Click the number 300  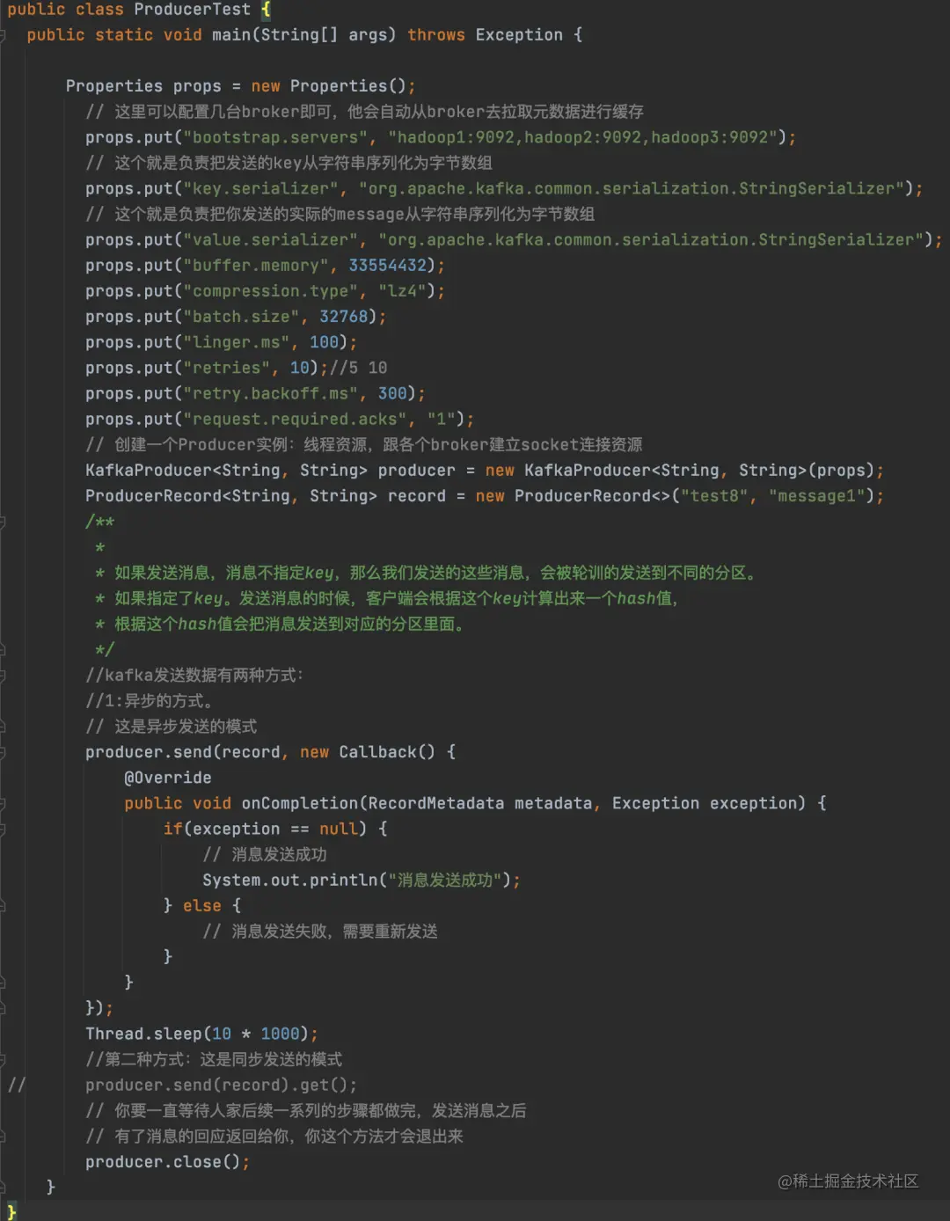tap(392, 392)
